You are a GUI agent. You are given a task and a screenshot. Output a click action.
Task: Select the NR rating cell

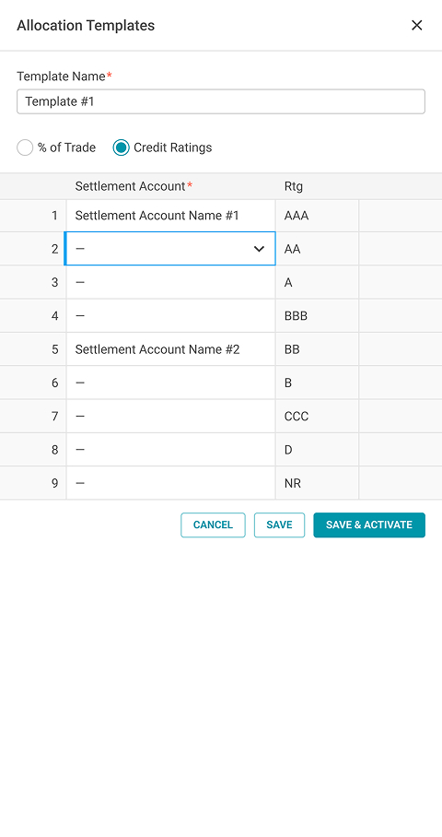click(x=318, y=483)
